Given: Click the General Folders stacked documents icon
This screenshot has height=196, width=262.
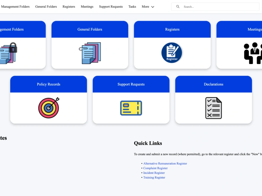Looking at the screenshot, I should click(90, 53).
